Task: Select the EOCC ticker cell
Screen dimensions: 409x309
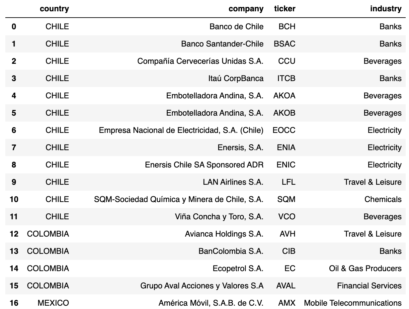Action: coord(284,130)
